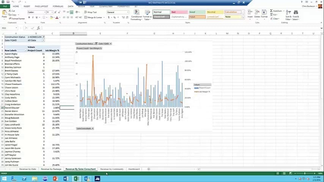The image size is (324, 182).
Task: Click the AutoSum sigma icon
Action: click(x=271, y=11)
